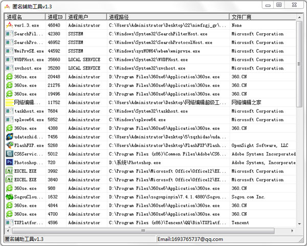Select Adobe Systems Incorporated cell in CS6Servic row
Image resolution: width=307 pixels, height=246 pixels.
(264, 154)
